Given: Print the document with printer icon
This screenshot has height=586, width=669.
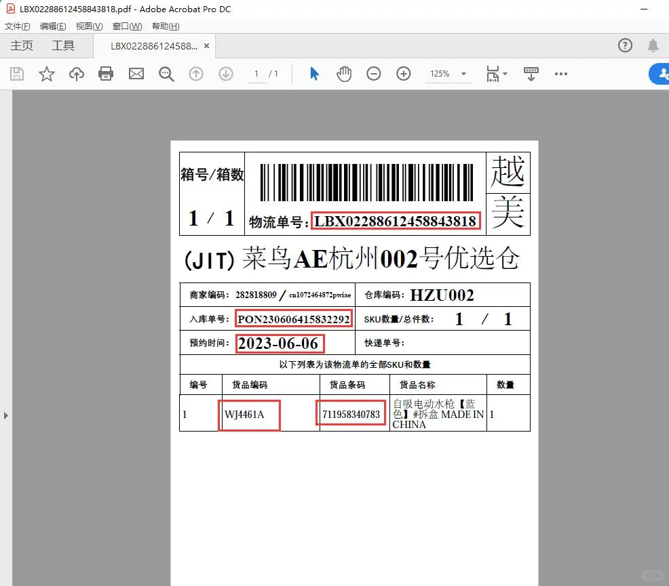Looking at the screenshot, I should 106,74.
